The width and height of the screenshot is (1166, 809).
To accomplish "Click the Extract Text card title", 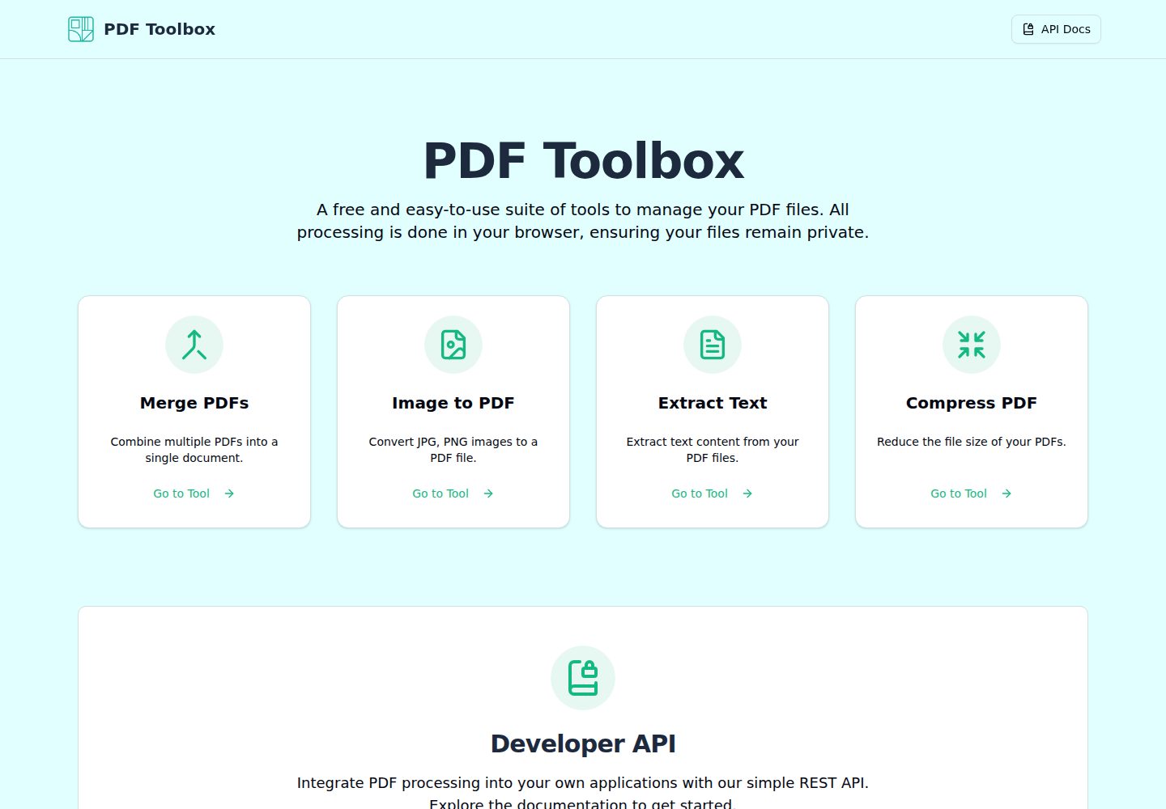I will pos(713,403).
